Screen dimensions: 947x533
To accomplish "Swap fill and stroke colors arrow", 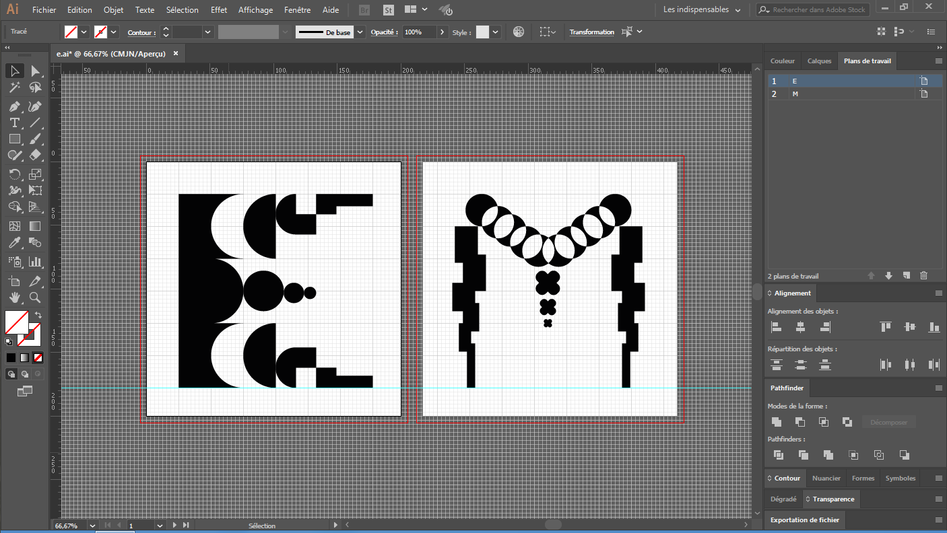I will click(38, 315).
